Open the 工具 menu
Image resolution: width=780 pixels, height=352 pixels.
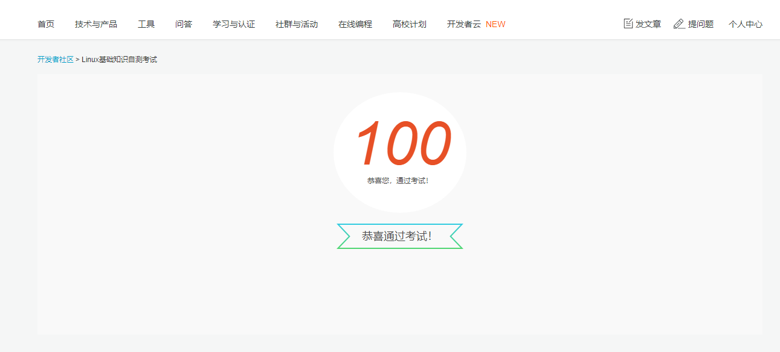point(146,24)
